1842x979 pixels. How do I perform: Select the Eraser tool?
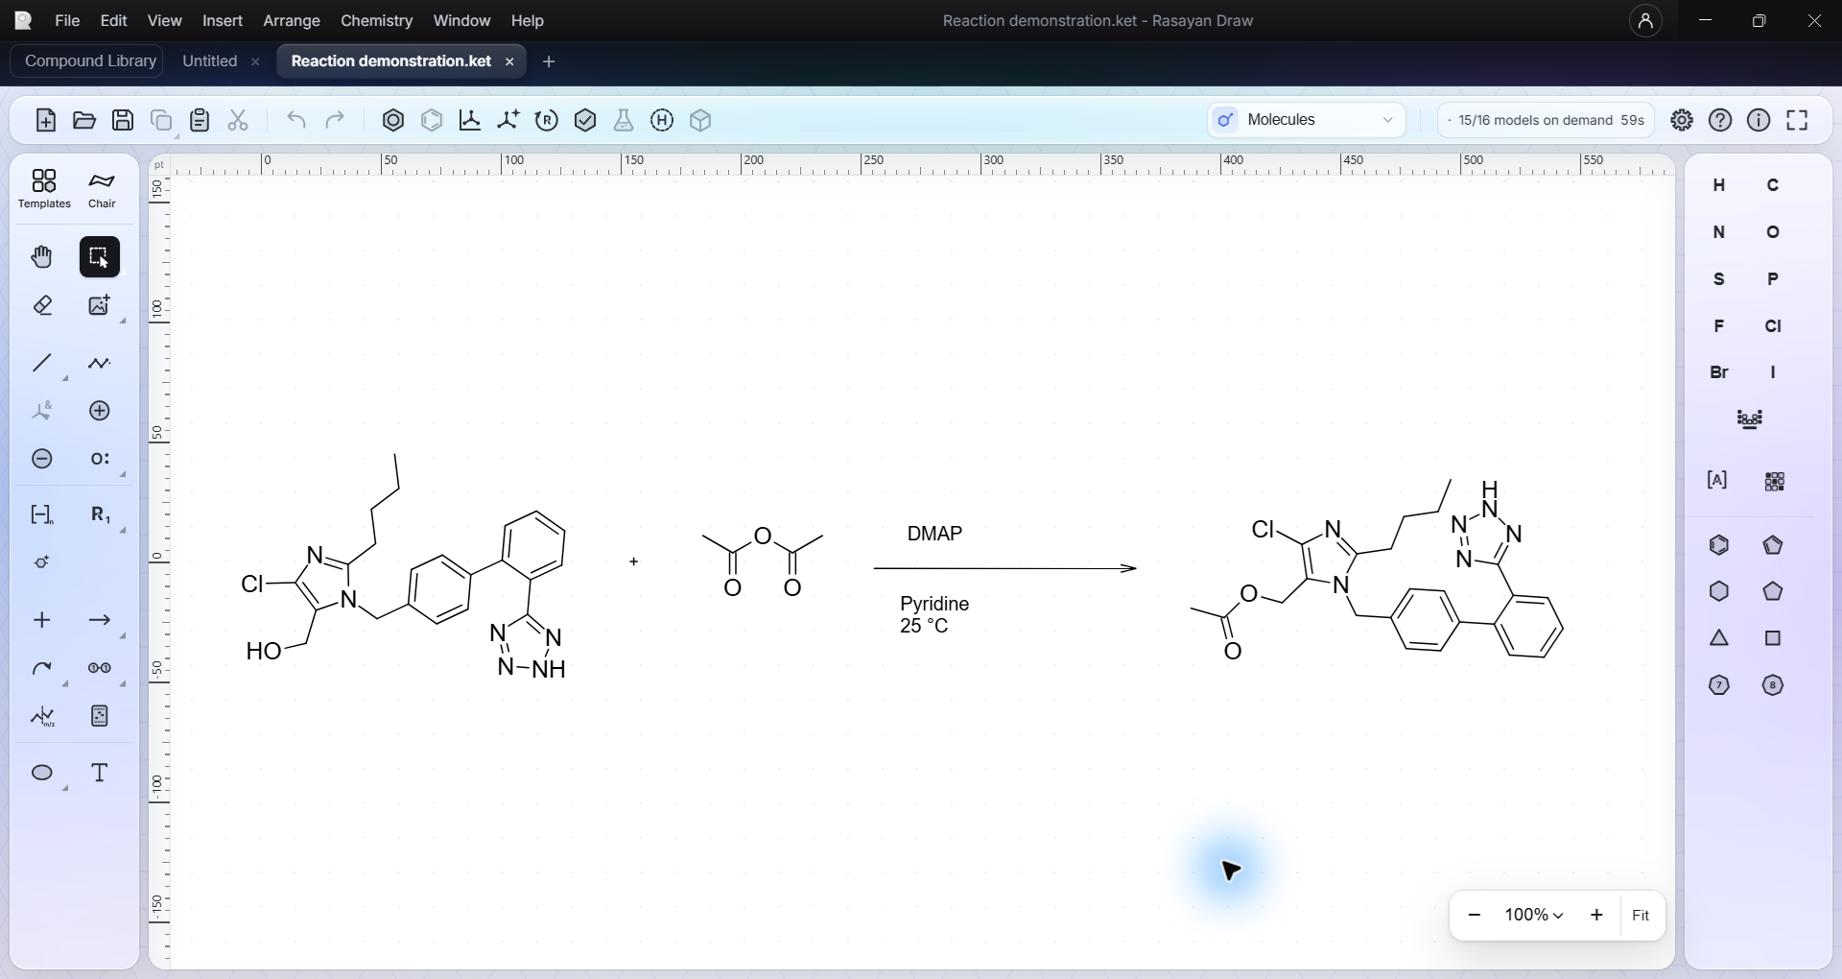point(42,305)
